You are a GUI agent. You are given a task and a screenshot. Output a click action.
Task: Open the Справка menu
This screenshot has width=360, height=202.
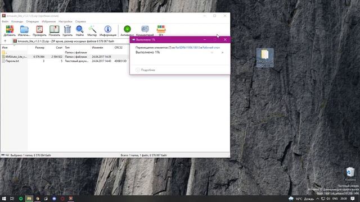click(x=80, y=21)
